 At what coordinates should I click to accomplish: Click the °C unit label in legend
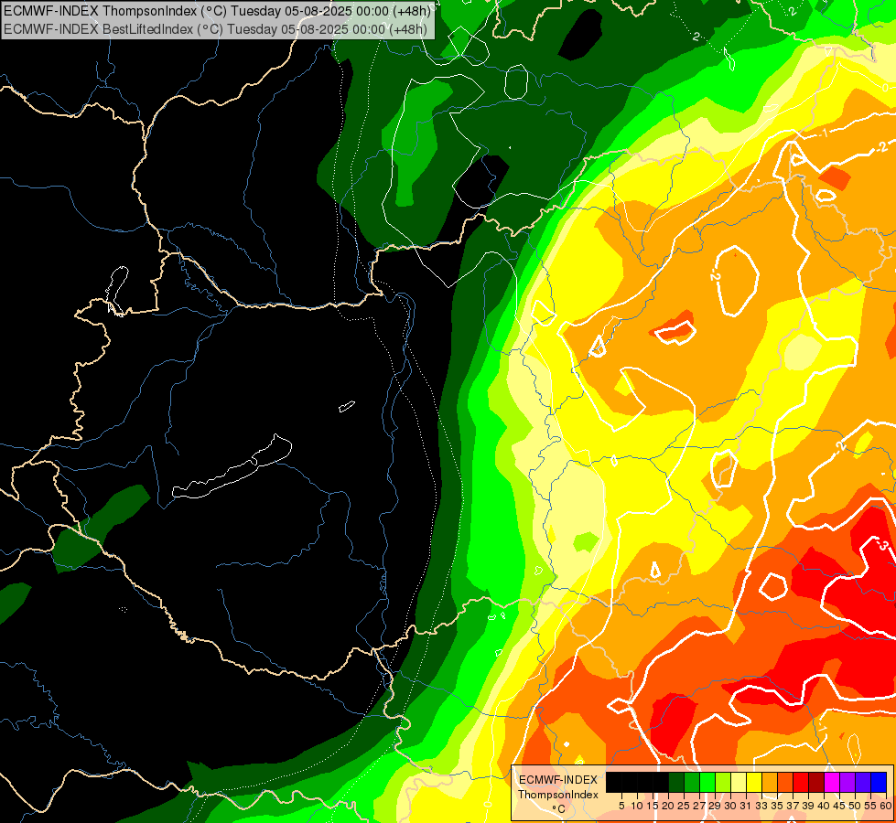(x=558, y=809)
